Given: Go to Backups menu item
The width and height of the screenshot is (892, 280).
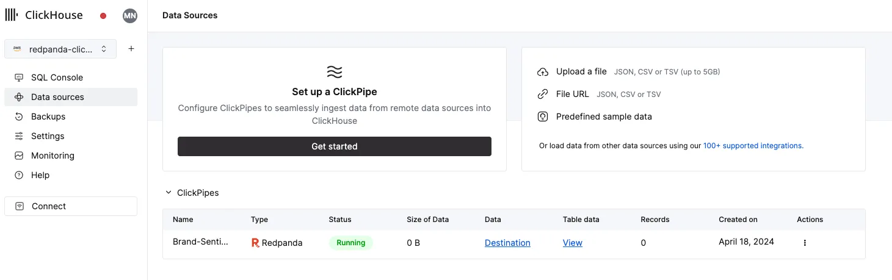Looking at the screenshot, I should [71, 117].
